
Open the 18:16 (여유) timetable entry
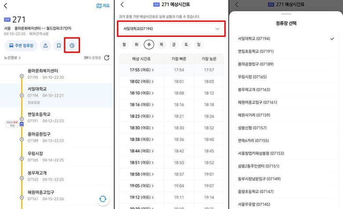tap(142, 105)
